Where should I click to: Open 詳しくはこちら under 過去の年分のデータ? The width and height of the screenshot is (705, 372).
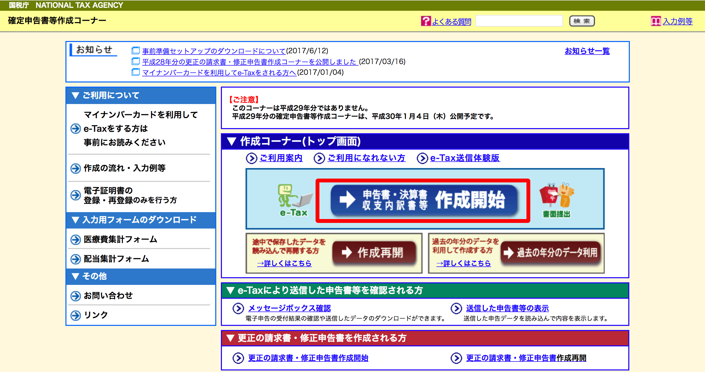(463, 263)
